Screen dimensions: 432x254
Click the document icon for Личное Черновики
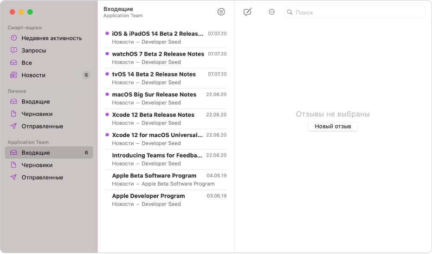pos(14,114)
